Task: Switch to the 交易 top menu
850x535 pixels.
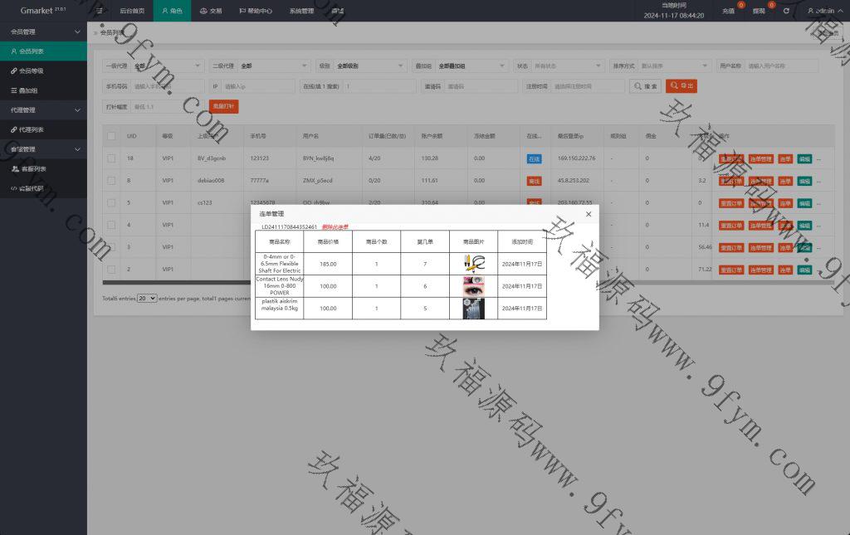Action: (211, 11)
